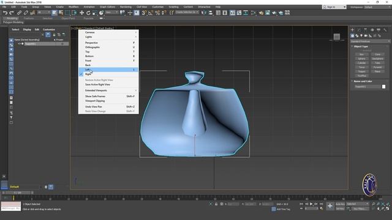Viewport: 392px width, 220px height.
Task: Select the Shapes category icon
Action: pyautogui.click(x=357, y=36)
